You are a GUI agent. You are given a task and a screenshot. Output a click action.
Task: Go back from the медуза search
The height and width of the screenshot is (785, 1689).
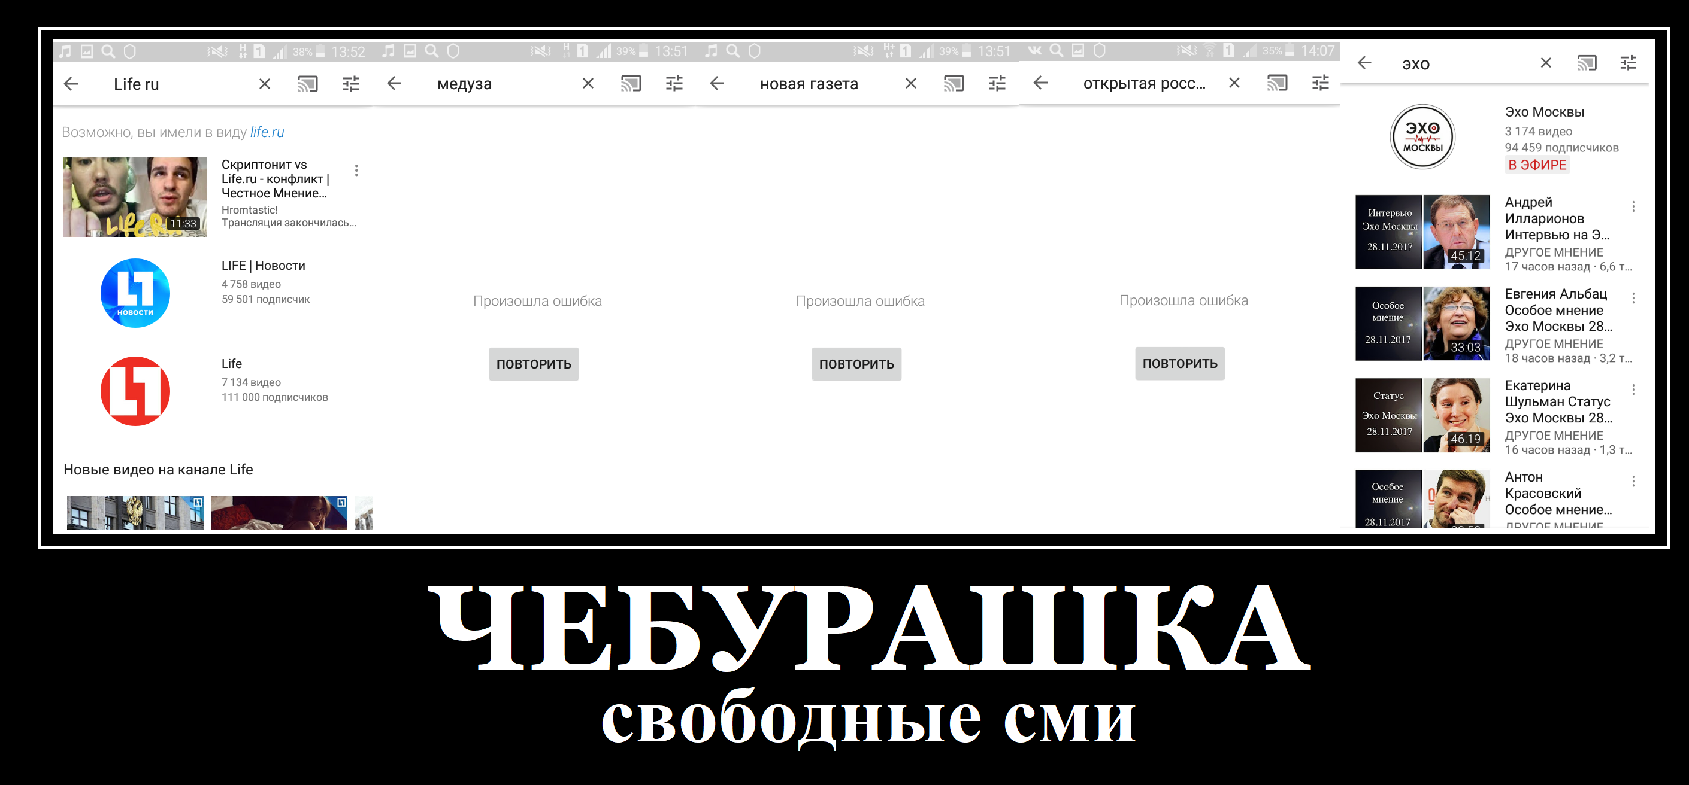click(394, 83)
